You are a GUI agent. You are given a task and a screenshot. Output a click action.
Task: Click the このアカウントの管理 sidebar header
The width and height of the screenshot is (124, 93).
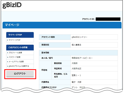20,48
